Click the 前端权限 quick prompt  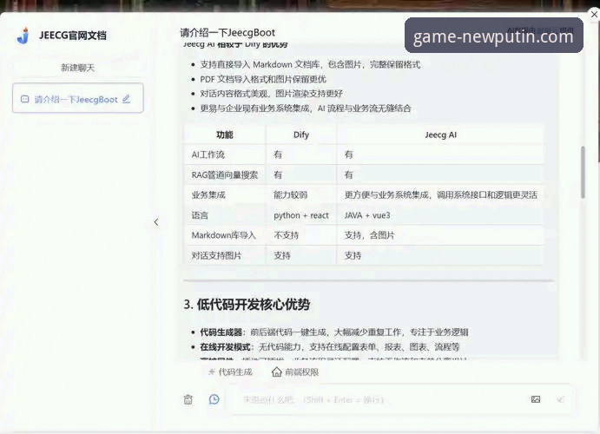[x=295, y=372]
